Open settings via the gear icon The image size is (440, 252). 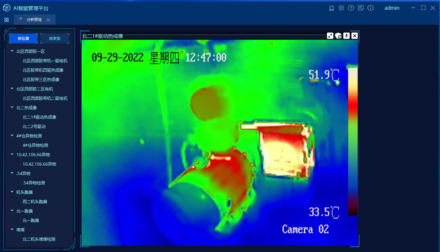pyautogui.click(x=341, y=8)
